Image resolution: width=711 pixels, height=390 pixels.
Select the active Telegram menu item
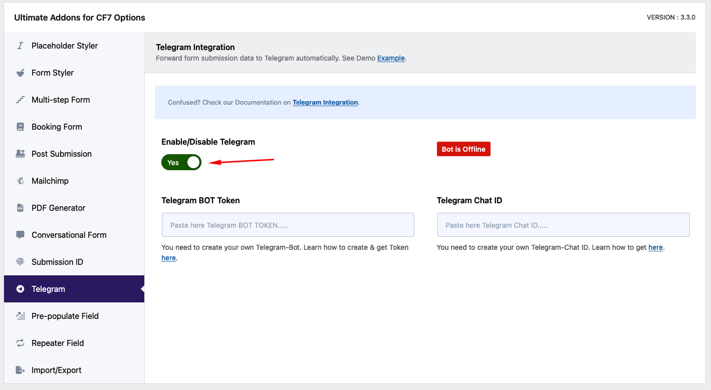(x=74, y=289)
